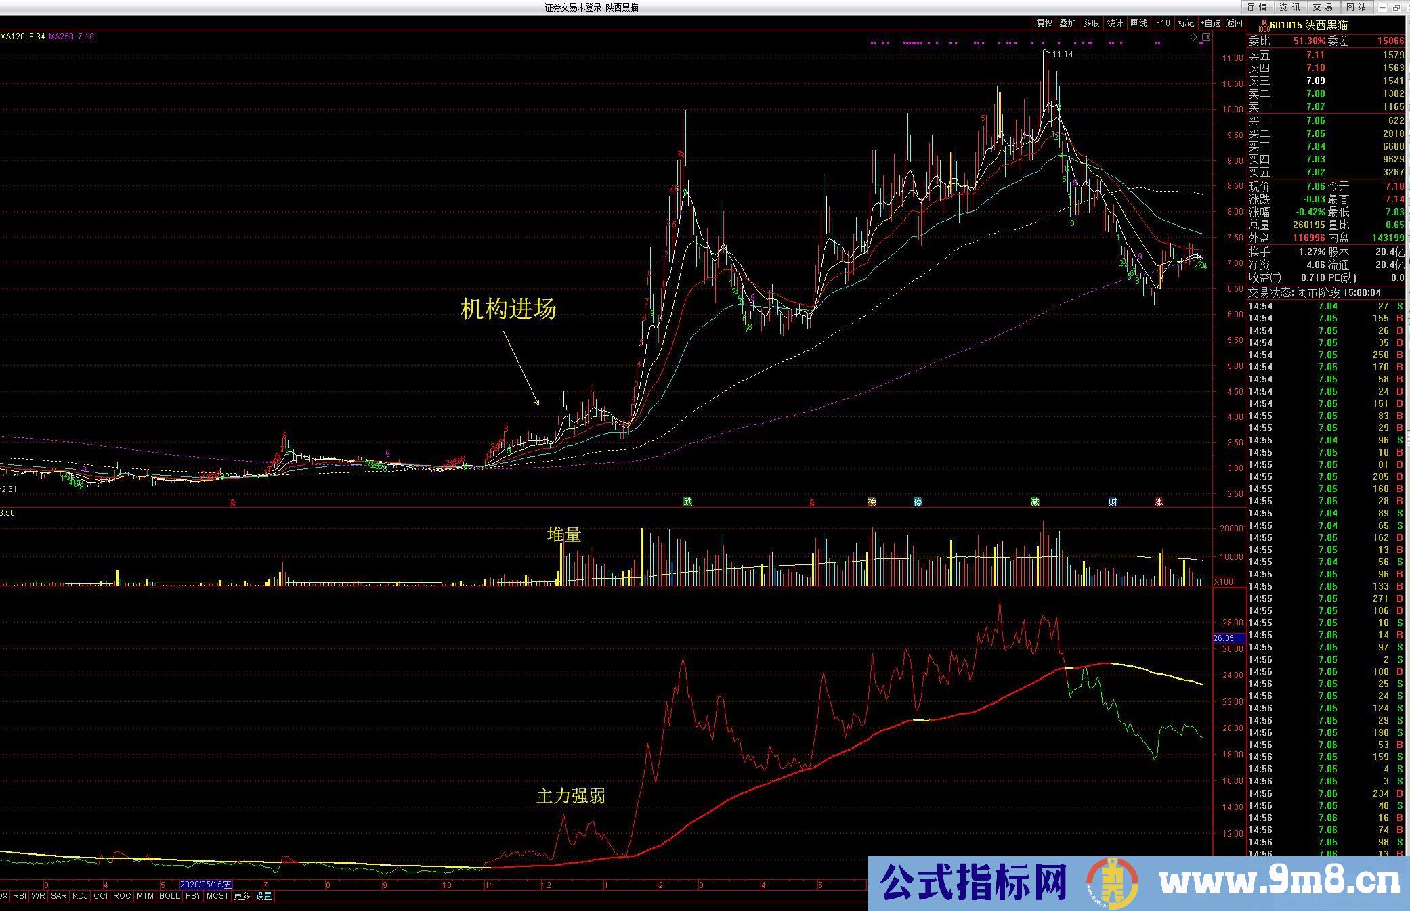Open the 设置 indicator settings
Viewport: 1410px width, 911px height.
(264, 896)
